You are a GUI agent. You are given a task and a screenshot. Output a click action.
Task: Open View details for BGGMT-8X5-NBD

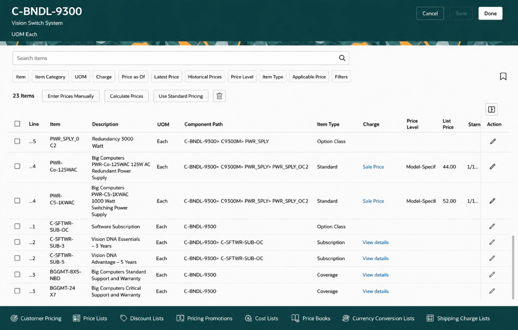click(x=375, y=275)
